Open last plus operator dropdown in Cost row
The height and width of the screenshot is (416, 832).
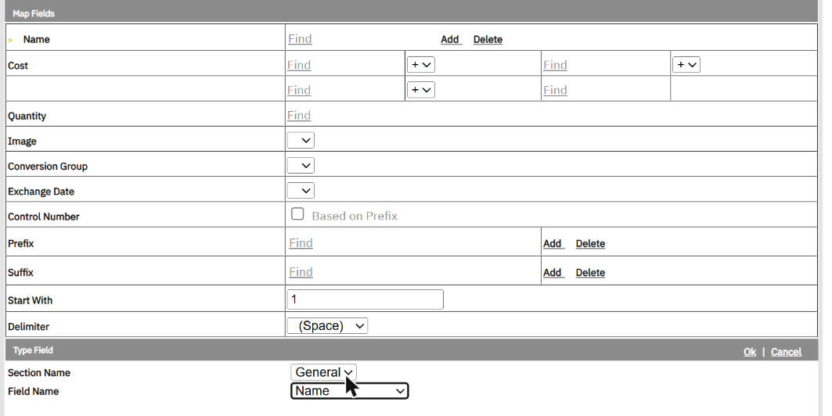(686, 65)
